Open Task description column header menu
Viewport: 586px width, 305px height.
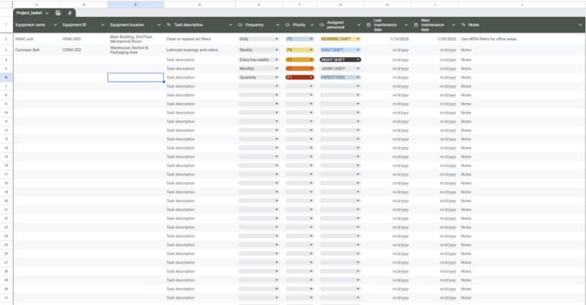click(x=230, y=25)
